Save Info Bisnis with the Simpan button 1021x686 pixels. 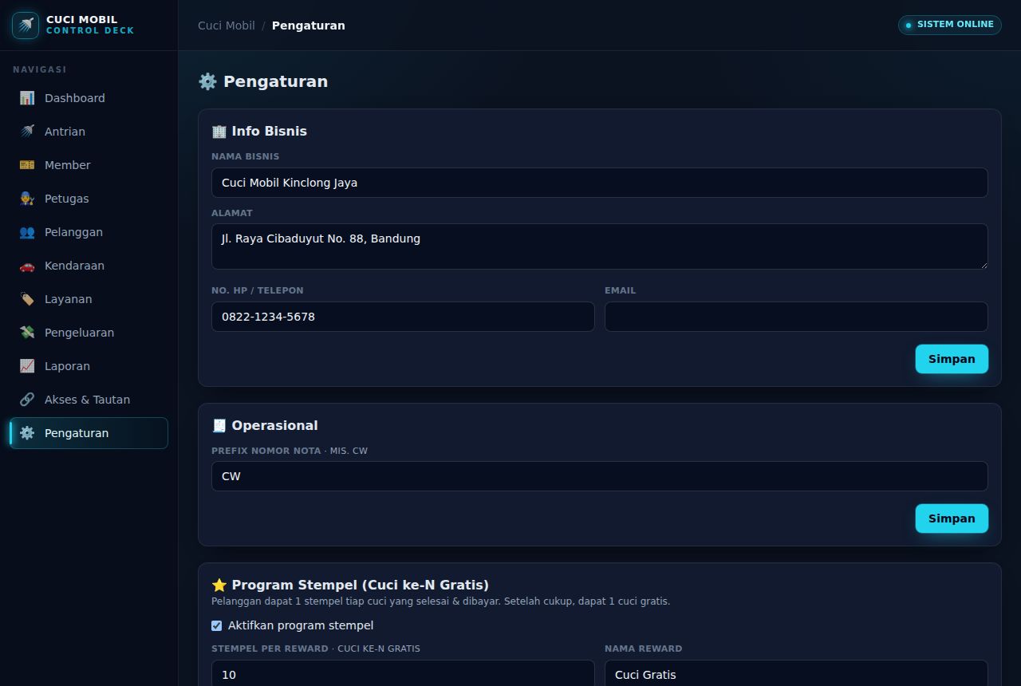[x=952, y=359]
